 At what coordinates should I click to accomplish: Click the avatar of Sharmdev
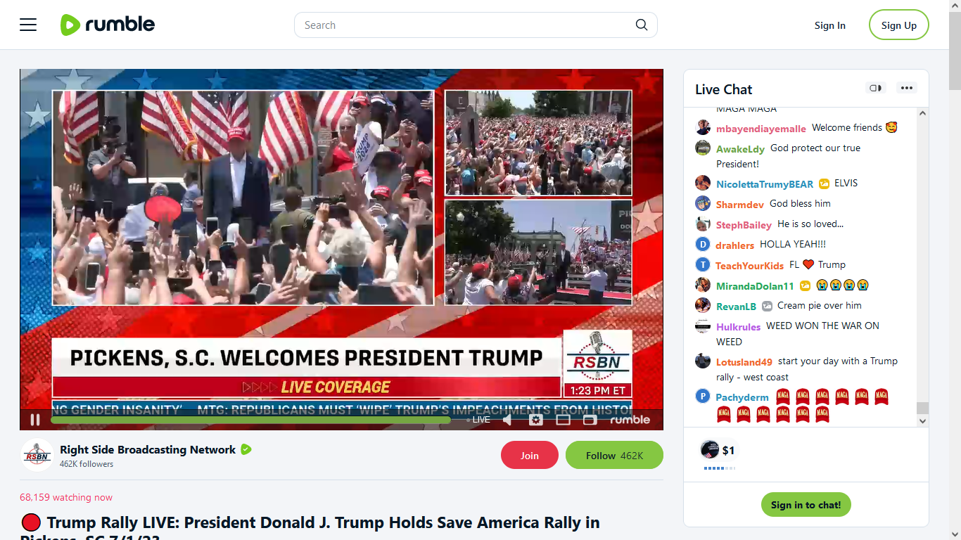point(703,203)
